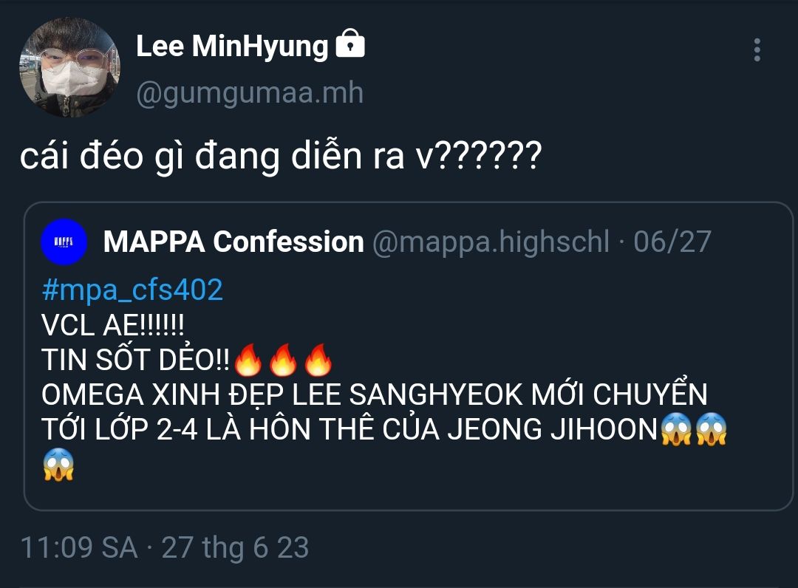Click the protected account lock icon
The image size is (798, 588).
coord(350,47)
